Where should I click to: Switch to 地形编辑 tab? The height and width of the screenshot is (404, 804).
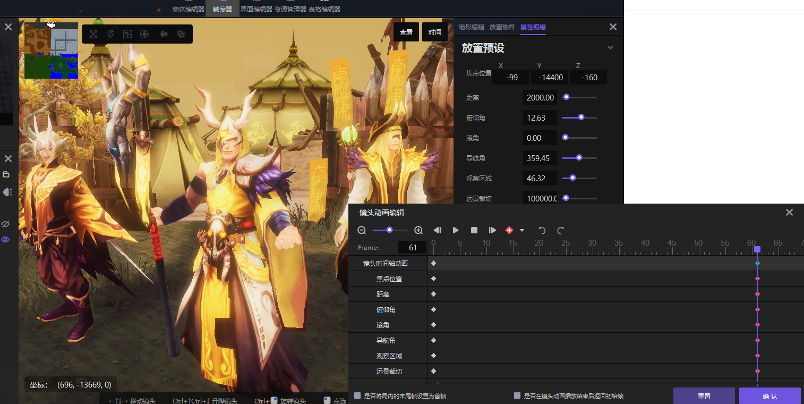click(472, 27)
